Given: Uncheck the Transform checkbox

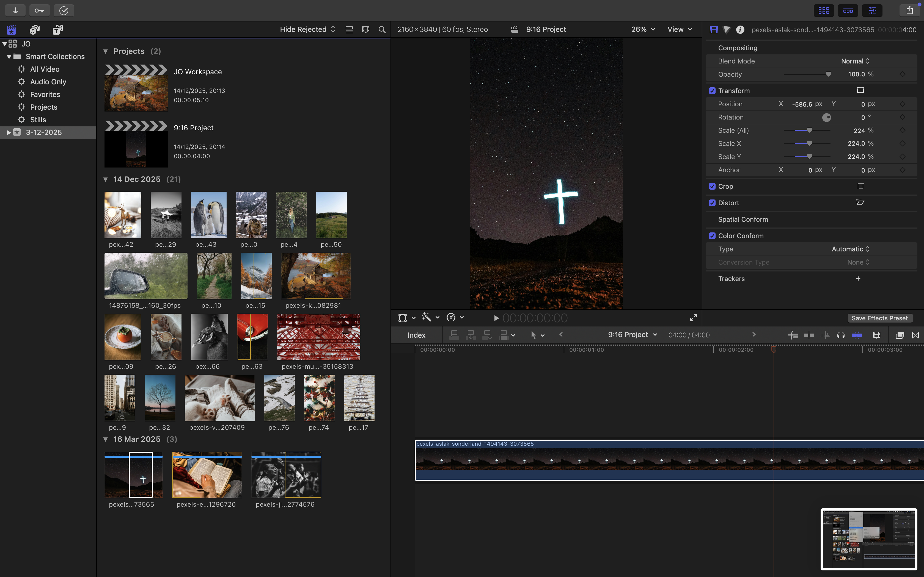Looking at the screenshot, I should click(x=712, y=91).
